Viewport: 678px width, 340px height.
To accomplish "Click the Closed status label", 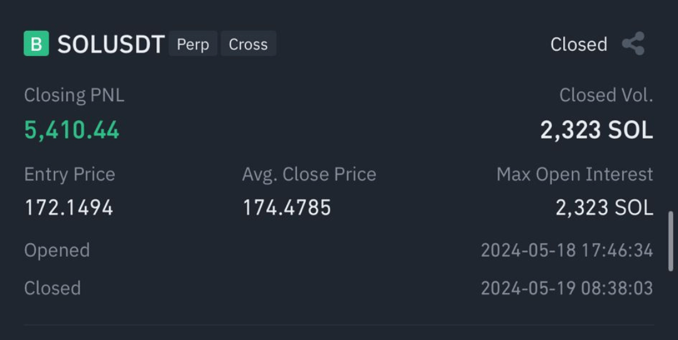I will (x=579, y=44).
